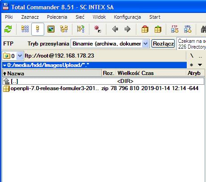Go back to previous directory
This screenshot has width=206, height=182.
point(115,29)
